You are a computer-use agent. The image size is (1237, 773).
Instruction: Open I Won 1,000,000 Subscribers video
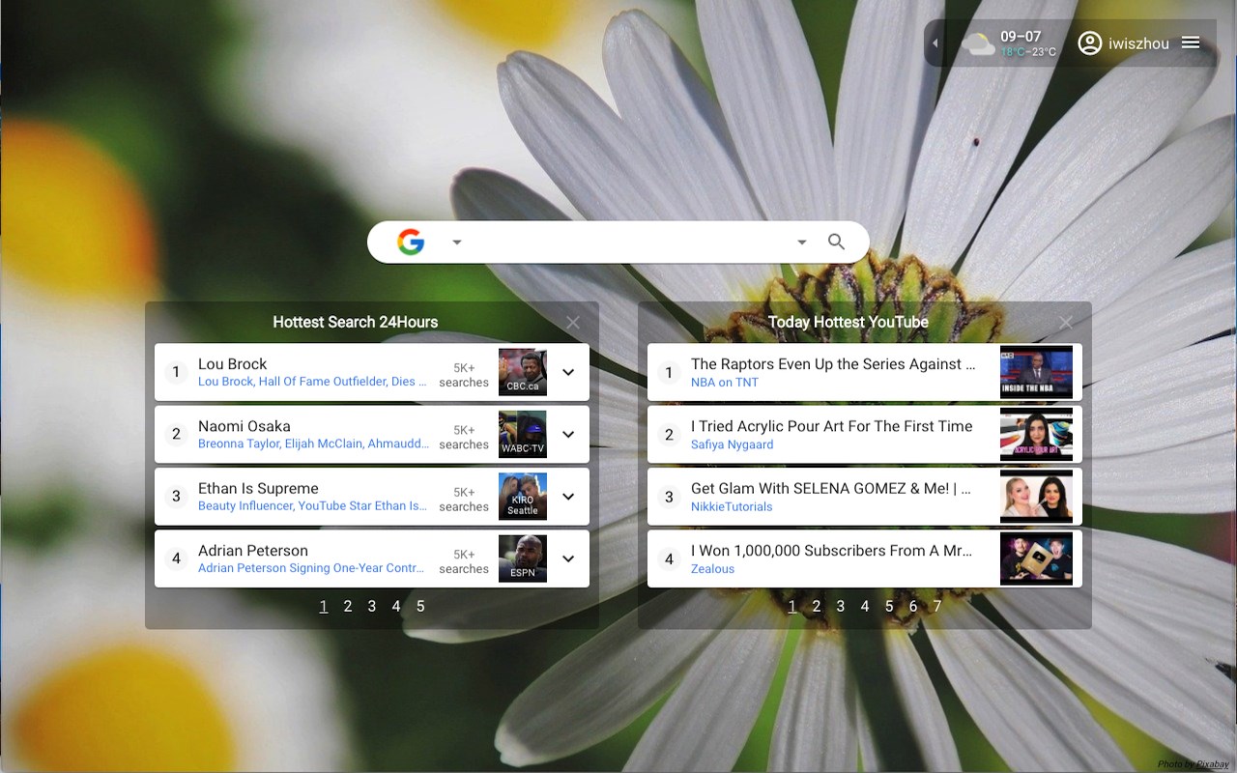point(832,550)
